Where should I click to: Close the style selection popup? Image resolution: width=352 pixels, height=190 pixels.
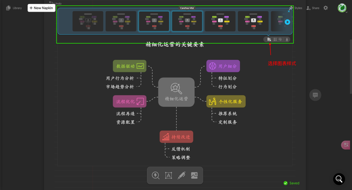click(289, 11)
